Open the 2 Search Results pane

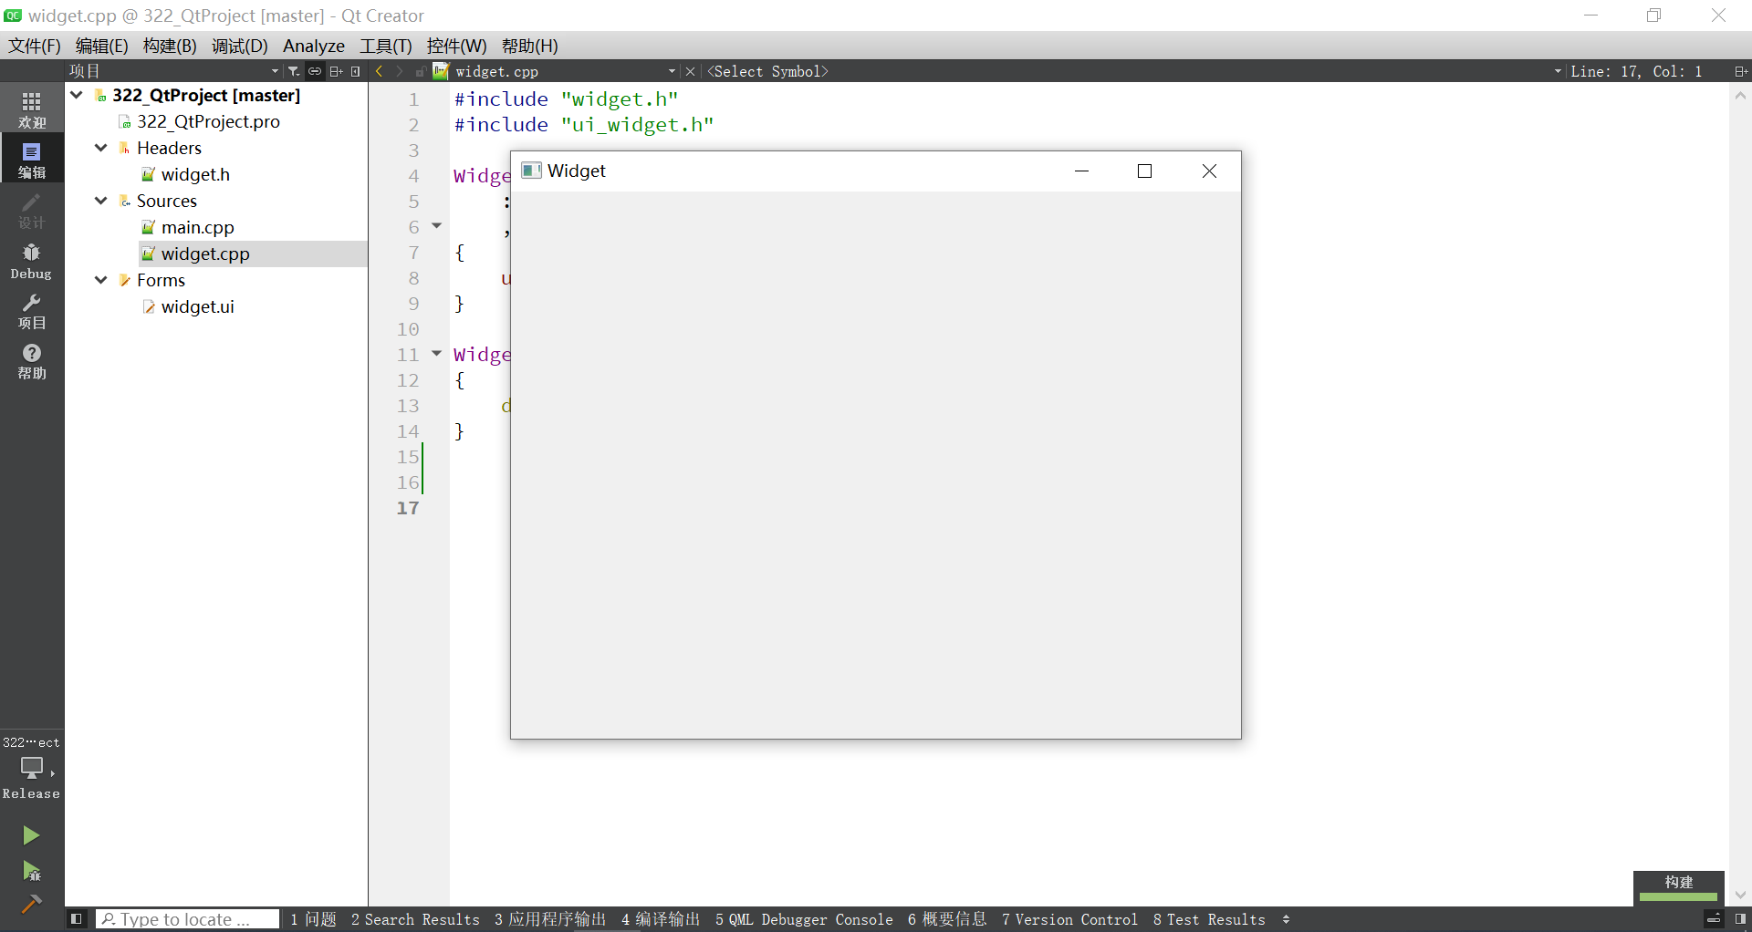(x=415, y=919)
